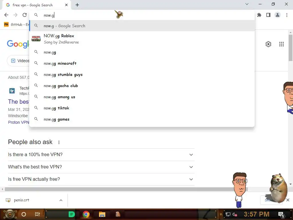
Task: Select the now.g - Google Search suggestion
Action: pyautogui.click(x=142, y=26)
